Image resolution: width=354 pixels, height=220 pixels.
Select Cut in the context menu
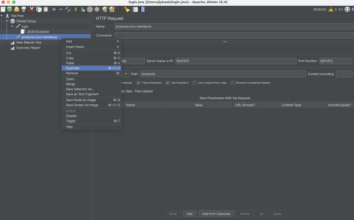coord(91,53)
